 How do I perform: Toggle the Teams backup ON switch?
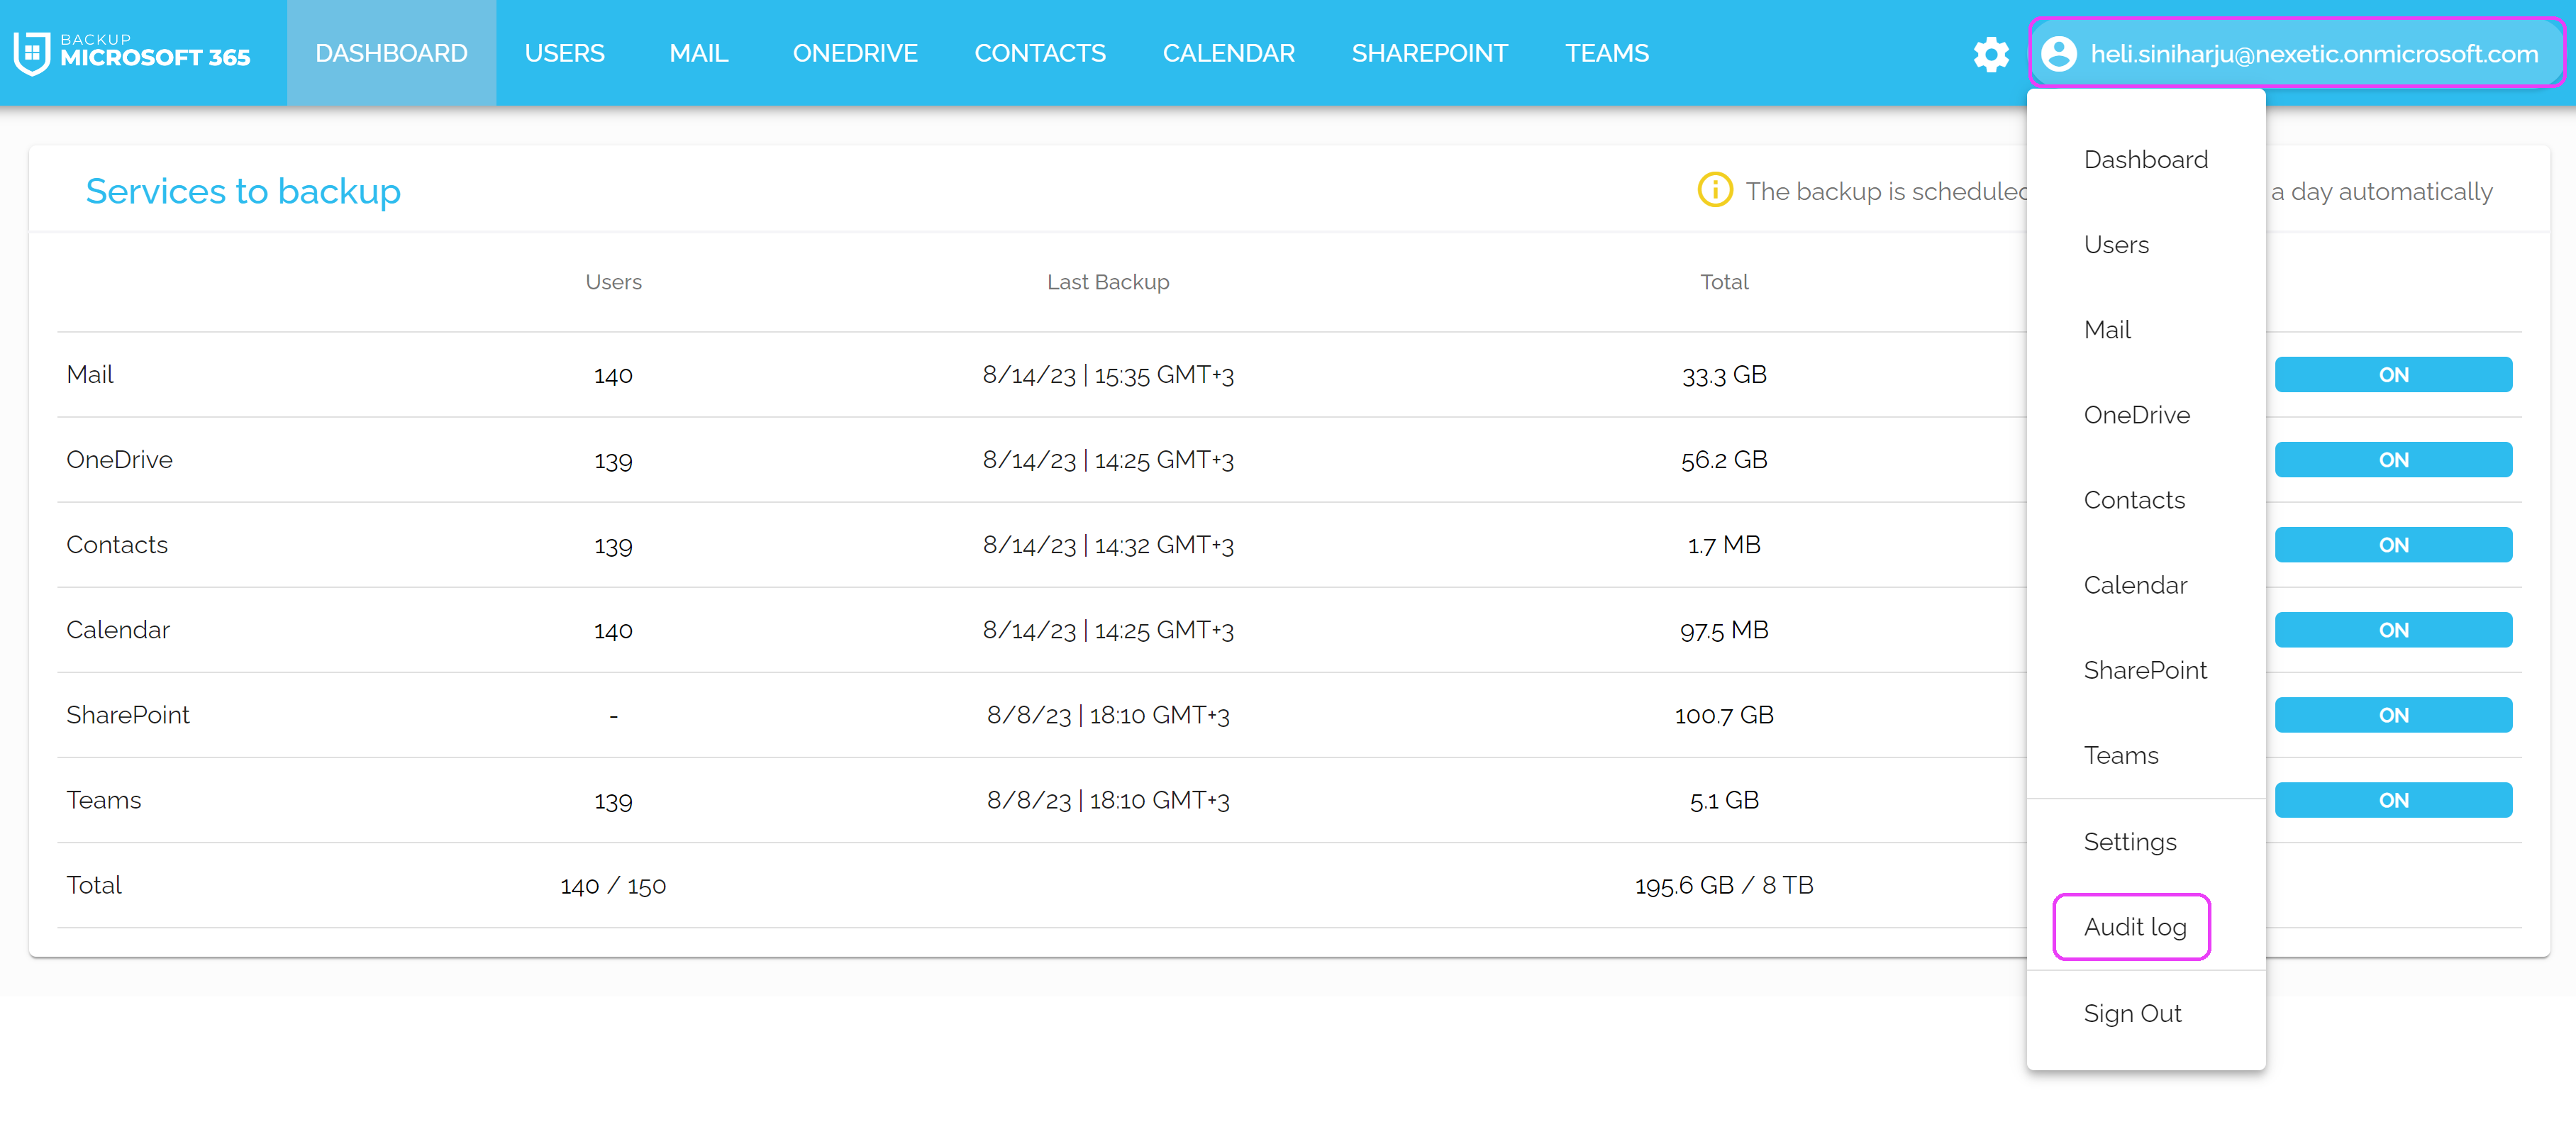(2392, 800)
